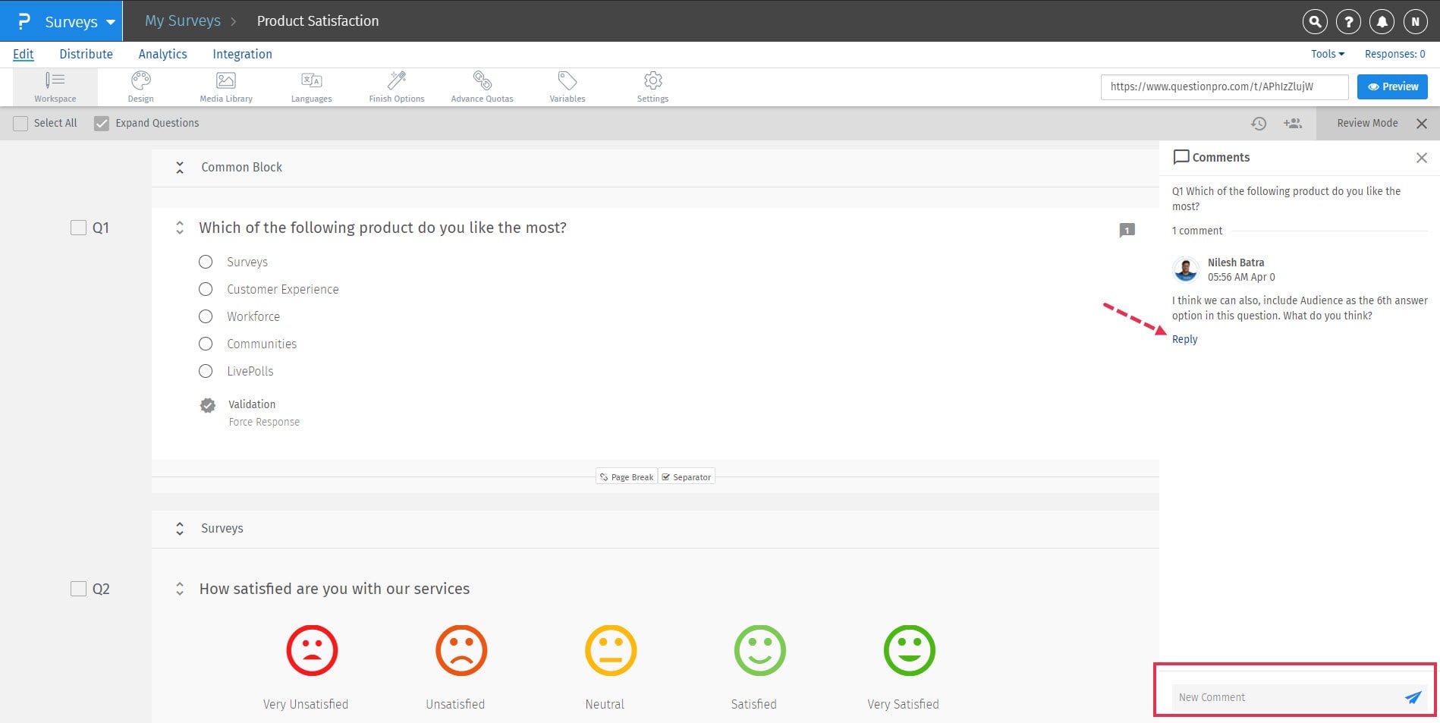1440x723 pixels.
Task: Open the Languages settings
Action: (x=311, y=86)
